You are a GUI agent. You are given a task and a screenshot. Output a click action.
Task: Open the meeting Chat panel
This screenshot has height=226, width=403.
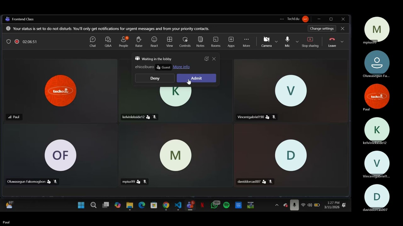click(x=93, y=42)
